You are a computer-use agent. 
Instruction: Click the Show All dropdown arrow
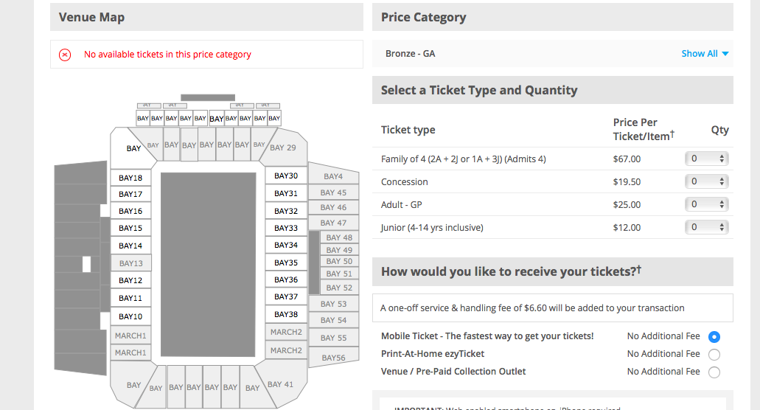(725, 54)
